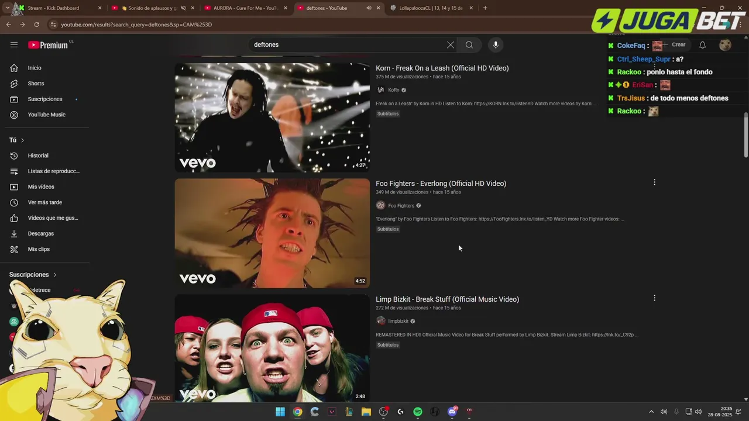Open more options for Foo Fighters Everlong video
The image size is (749, 421).
tap(654, 182)
